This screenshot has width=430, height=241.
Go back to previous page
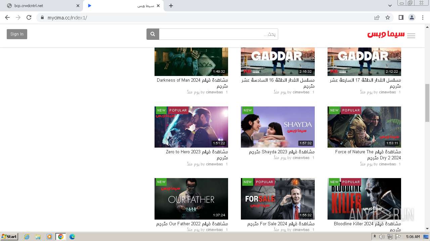(7, 17)
